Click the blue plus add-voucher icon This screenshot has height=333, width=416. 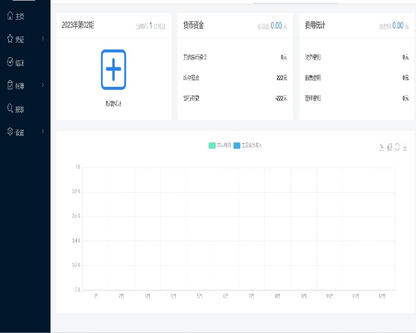point(114,70)
